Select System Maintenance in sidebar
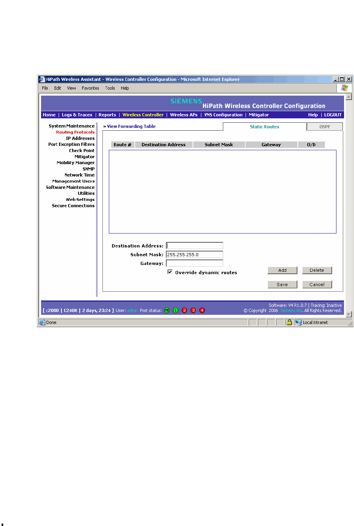 [72, 126]
